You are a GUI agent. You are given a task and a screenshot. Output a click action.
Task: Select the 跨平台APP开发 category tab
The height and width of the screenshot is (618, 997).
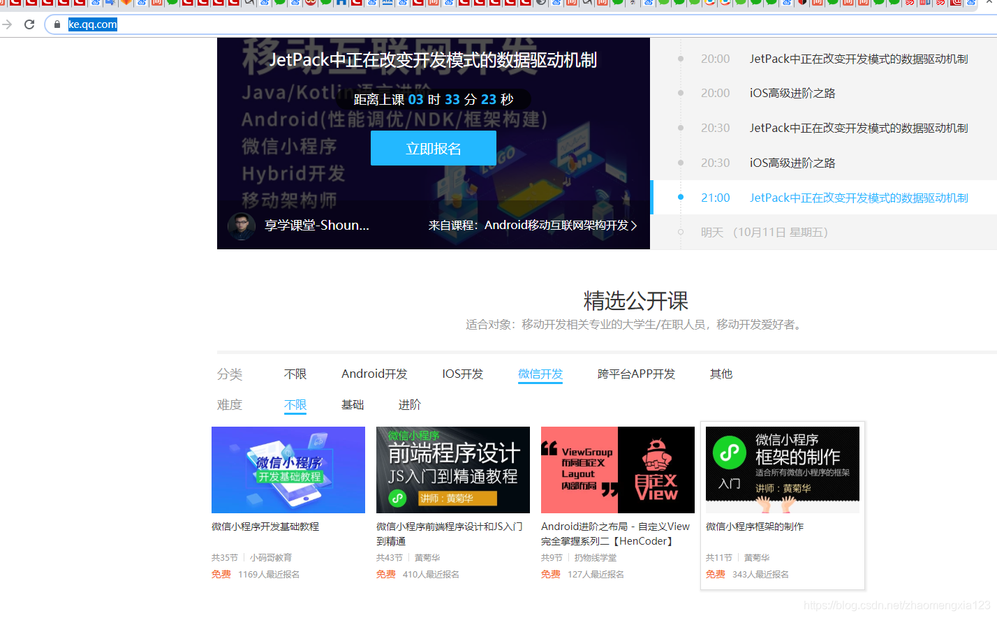636,374
